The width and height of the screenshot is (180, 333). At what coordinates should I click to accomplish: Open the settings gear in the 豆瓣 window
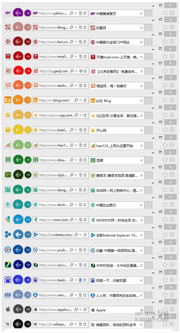tap(172, 160)
